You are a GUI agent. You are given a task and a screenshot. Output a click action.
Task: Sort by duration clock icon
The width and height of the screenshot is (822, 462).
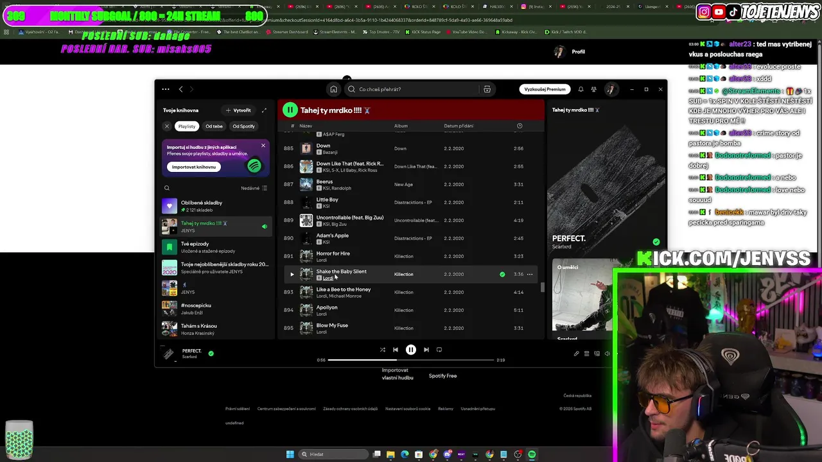click(520, 126)
